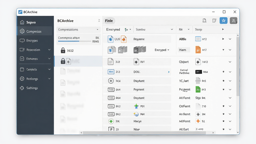Click the arrow in the Sloop column header

[x=223, y=29]
